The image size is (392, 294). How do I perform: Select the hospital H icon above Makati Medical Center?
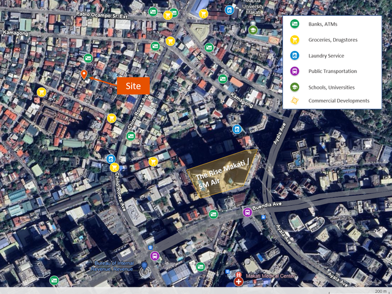click(x=238, y=274)
